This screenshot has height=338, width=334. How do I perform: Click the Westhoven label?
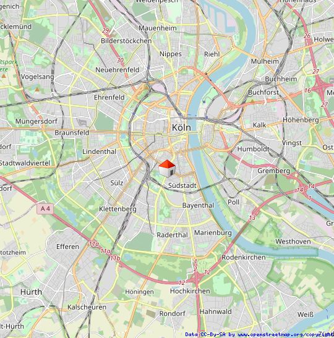[x=293, y=242]
